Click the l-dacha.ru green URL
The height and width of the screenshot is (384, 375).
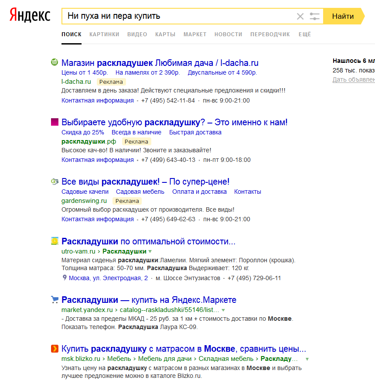tap(76, 82)
